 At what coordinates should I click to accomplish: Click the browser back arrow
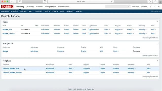11,2
